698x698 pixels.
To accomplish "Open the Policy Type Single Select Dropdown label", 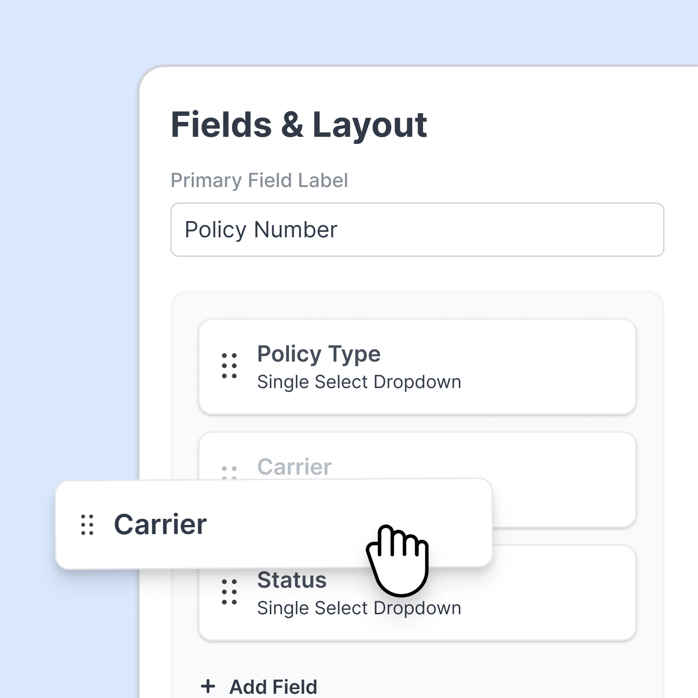I will [359, 382].
